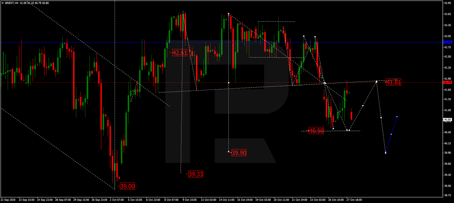This screenshot has width=454, height=203.
Task: Click the 40.15 value on price scale
Action: (447, 143)
